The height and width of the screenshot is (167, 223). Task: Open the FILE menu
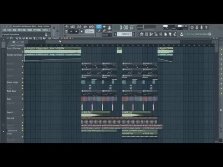[4, 30]
